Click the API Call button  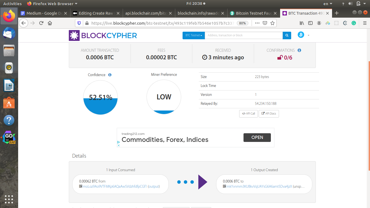[x=248, y=114]
